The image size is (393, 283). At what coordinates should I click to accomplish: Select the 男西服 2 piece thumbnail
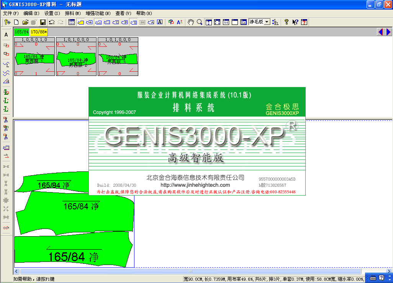tap(76, 56)
